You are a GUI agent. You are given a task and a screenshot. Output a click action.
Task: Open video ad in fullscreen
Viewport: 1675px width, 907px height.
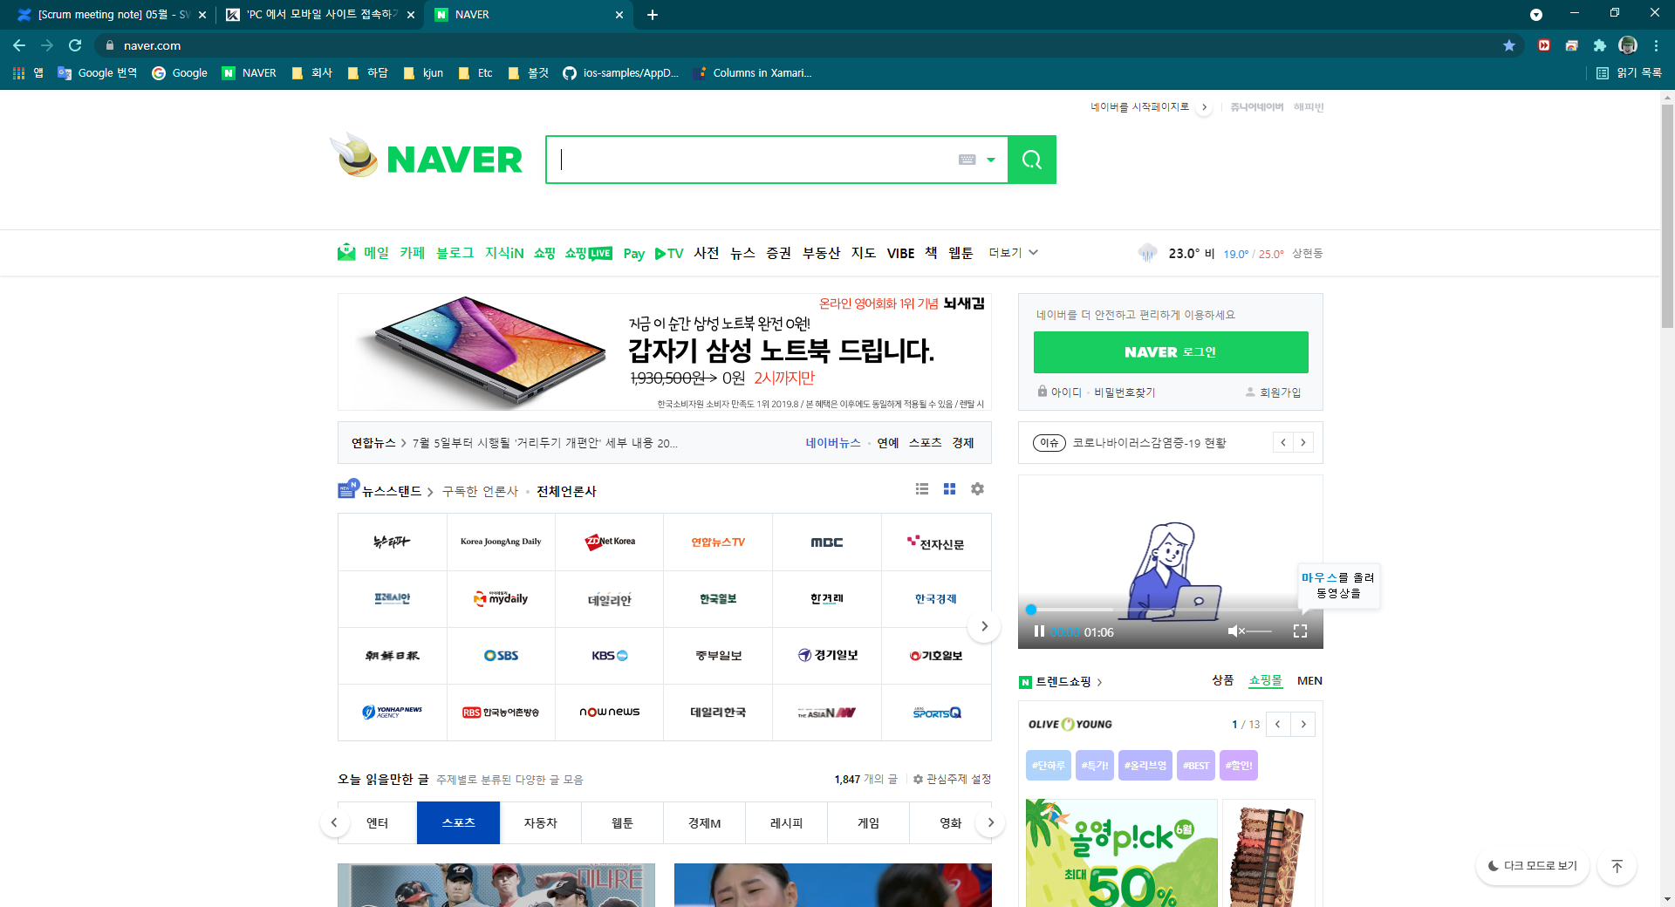[1300, 631]
